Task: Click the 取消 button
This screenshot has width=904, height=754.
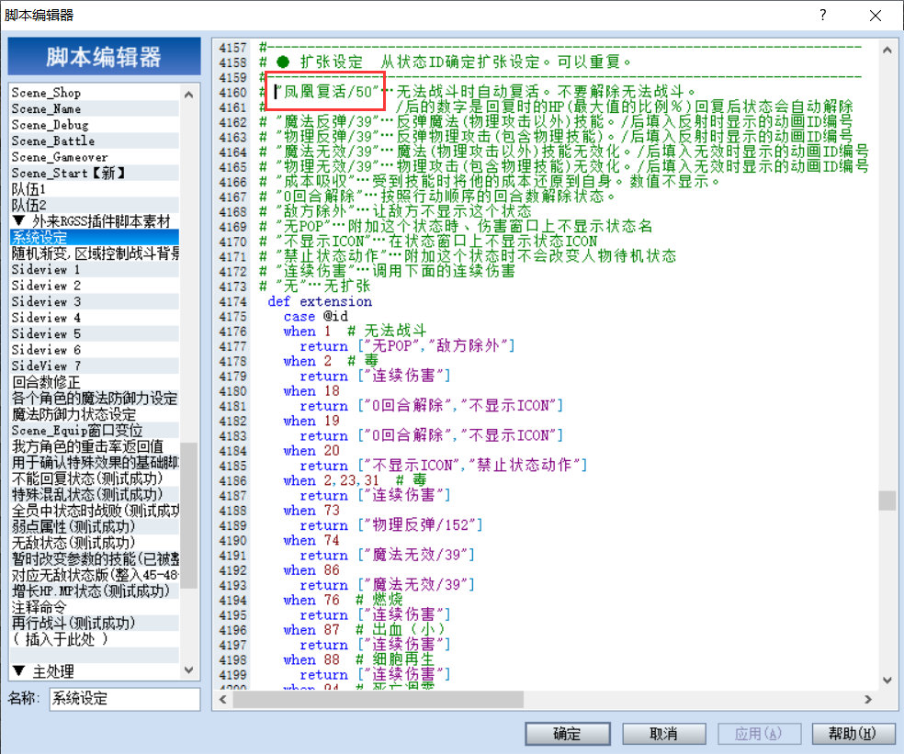Action: point(663,733)
